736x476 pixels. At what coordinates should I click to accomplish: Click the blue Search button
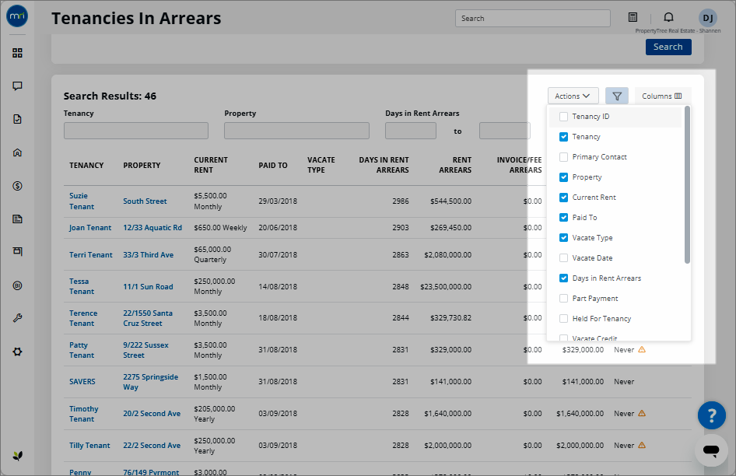pyautogui.click(x=668, y=47)
